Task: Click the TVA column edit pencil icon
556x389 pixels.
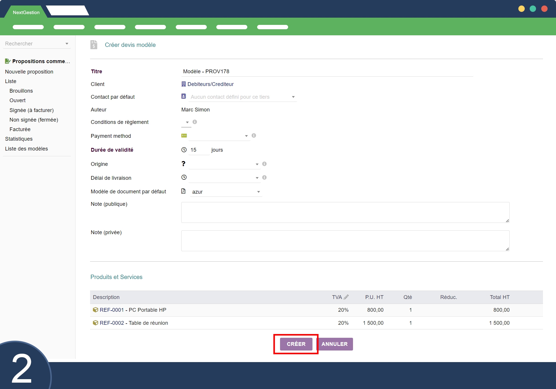Action: tap(346, 297)
